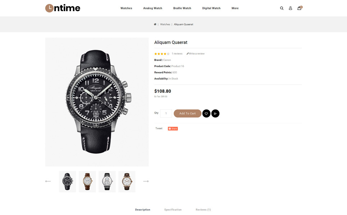
Task: Click the star rating
Action: click(x=162, y=54)
